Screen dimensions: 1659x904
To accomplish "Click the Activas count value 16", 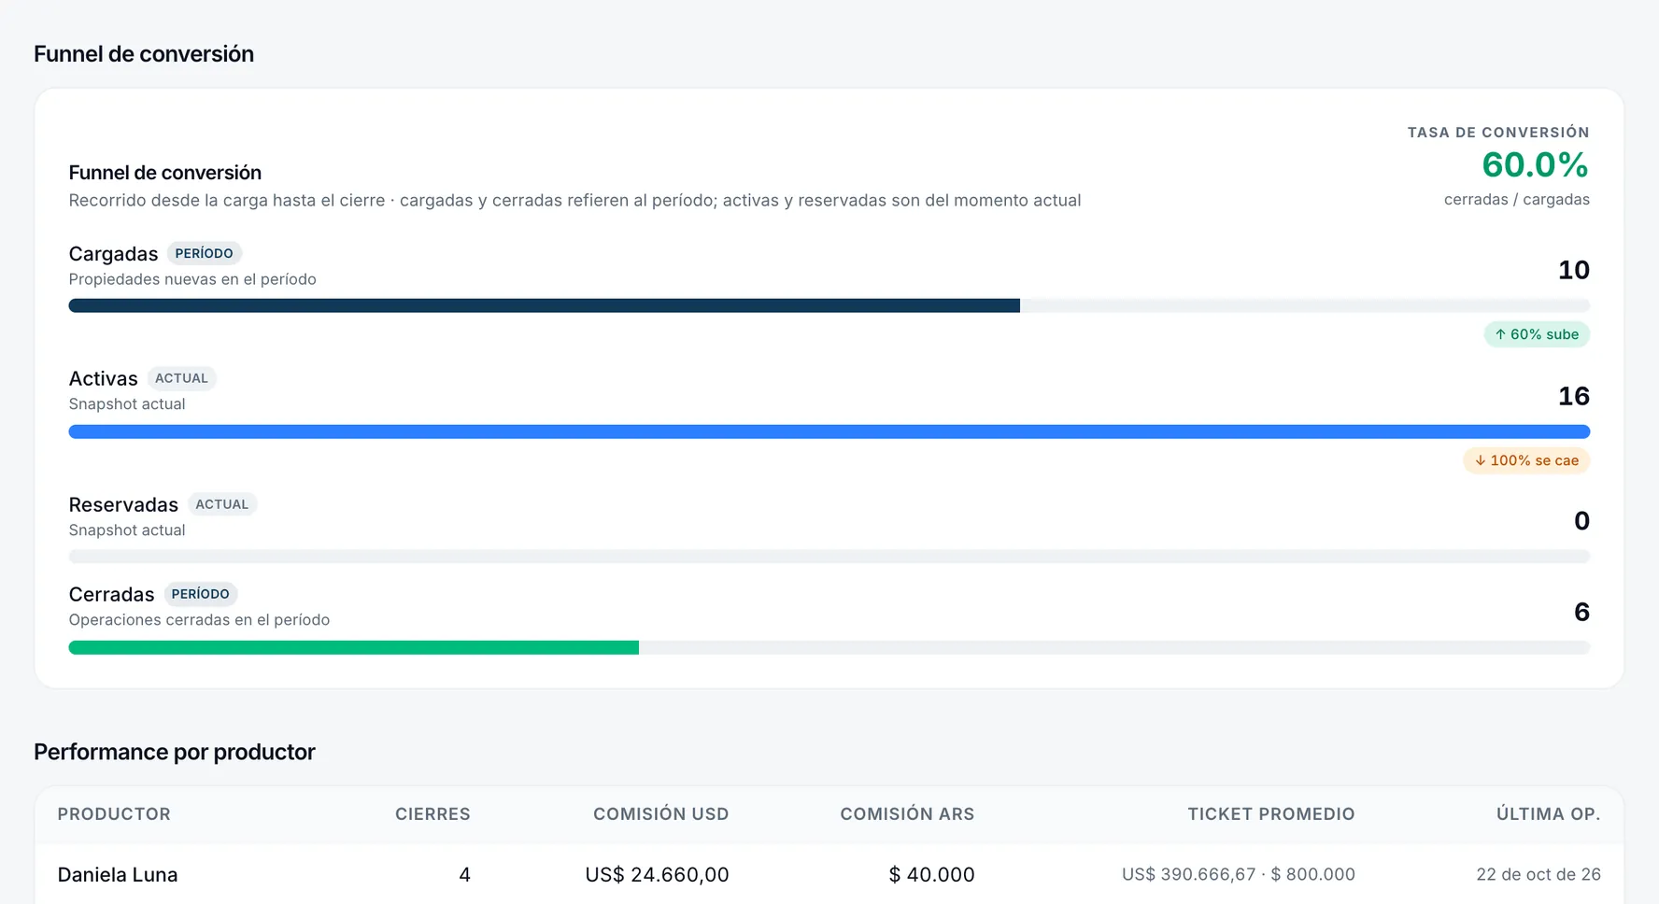I will tap(1574, 396).
